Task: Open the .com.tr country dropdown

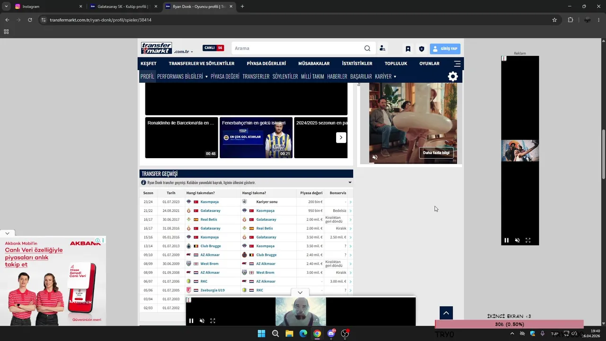Action: 183,52
